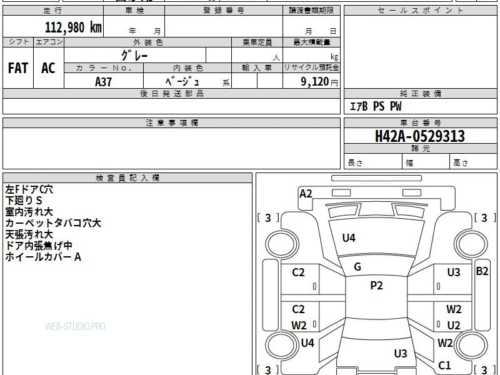
Task: Click the 走行 column header
Action: pos(53,11)
